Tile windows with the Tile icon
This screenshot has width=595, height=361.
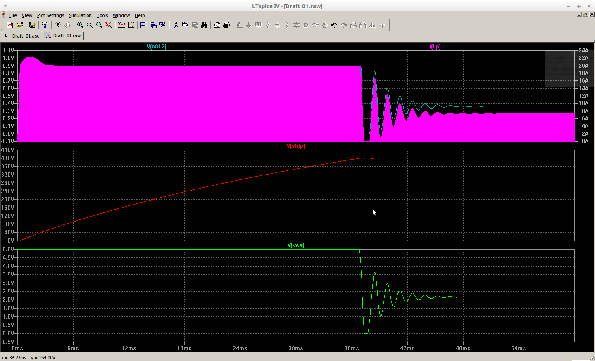pyautogui.click(x=144, y=25)
